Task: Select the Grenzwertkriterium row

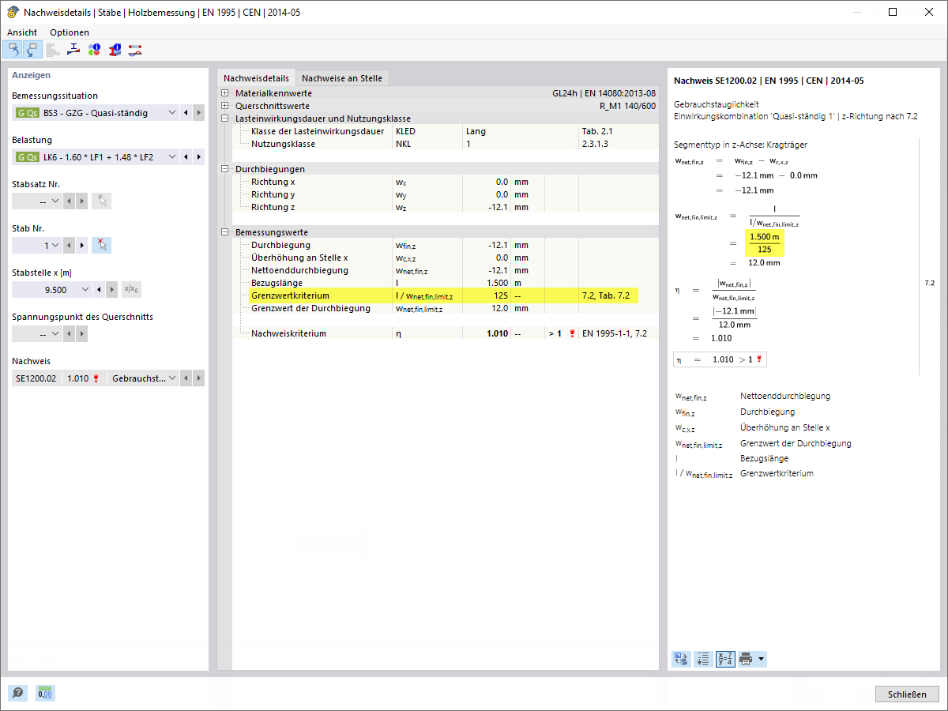Action: pyautogui.click(x=445, y=295)
